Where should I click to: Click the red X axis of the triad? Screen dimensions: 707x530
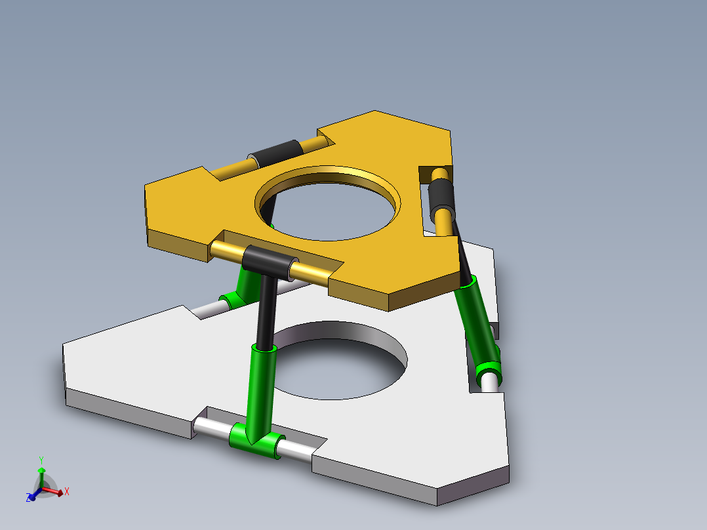(x=54, y=492)
